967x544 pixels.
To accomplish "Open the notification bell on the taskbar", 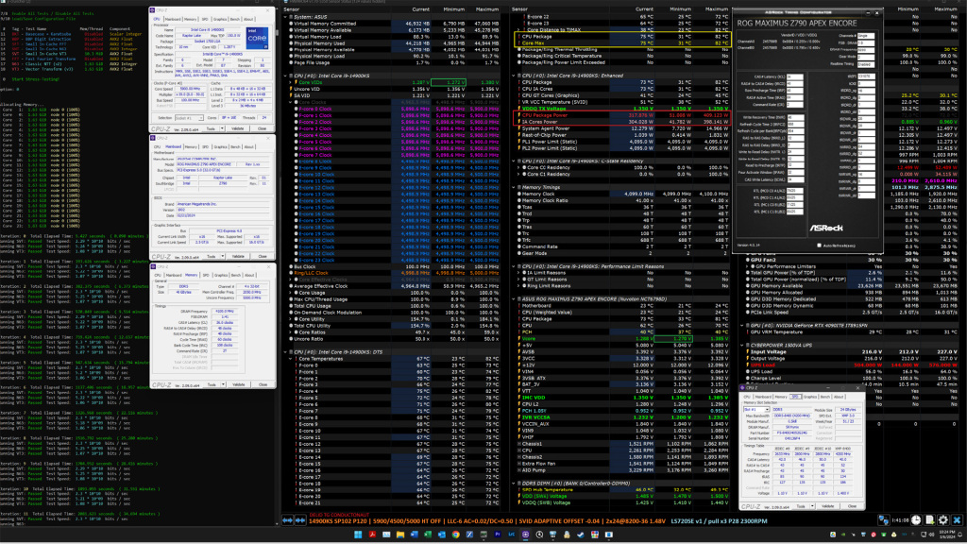I will coord(960,534).
